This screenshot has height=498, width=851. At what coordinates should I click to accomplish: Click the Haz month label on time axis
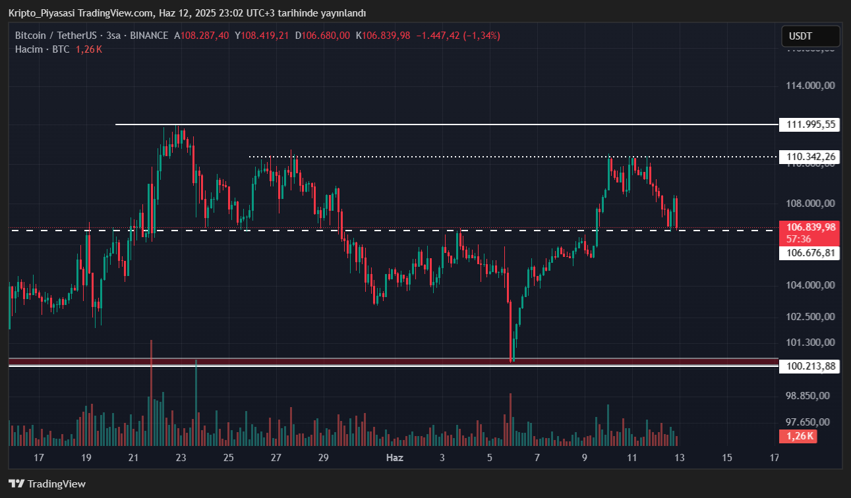[394, 458]
